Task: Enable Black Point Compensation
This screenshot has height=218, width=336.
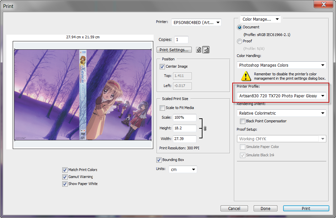Action: point(242,121)
